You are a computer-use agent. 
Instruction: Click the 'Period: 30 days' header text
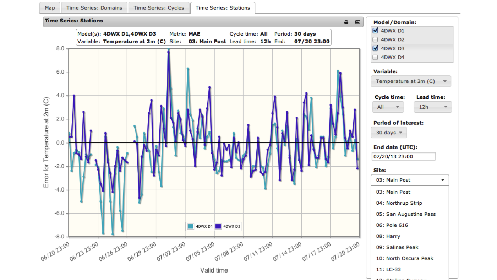click(x=295, y=34)
